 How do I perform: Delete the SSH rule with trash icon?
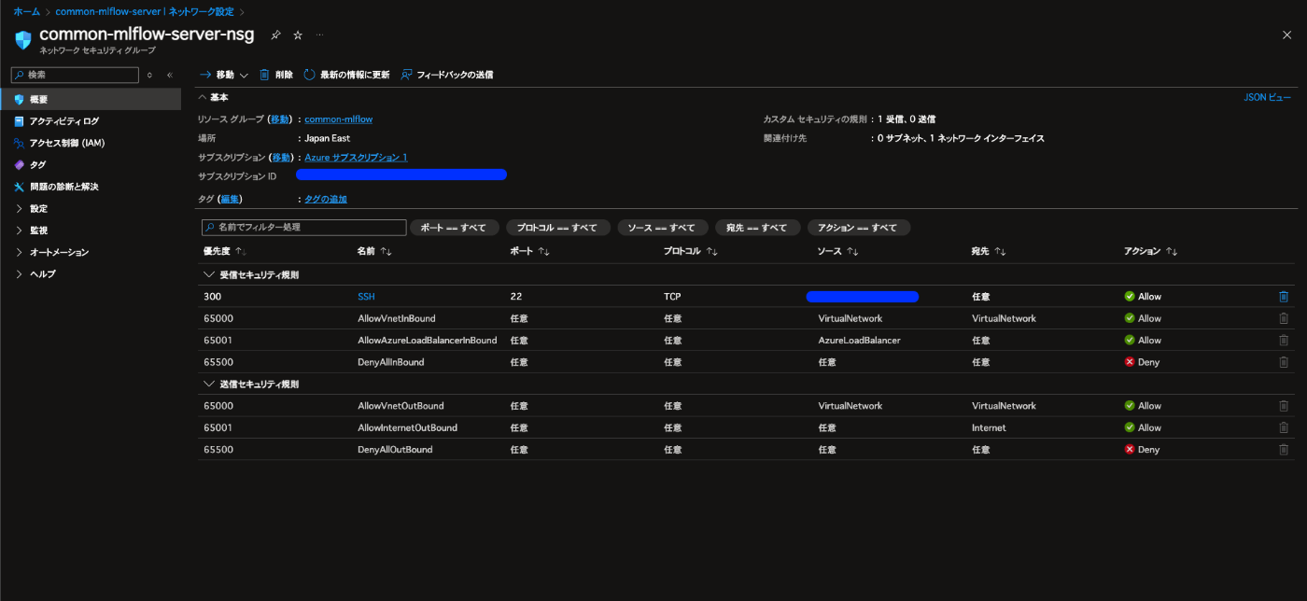[1284, 297]
